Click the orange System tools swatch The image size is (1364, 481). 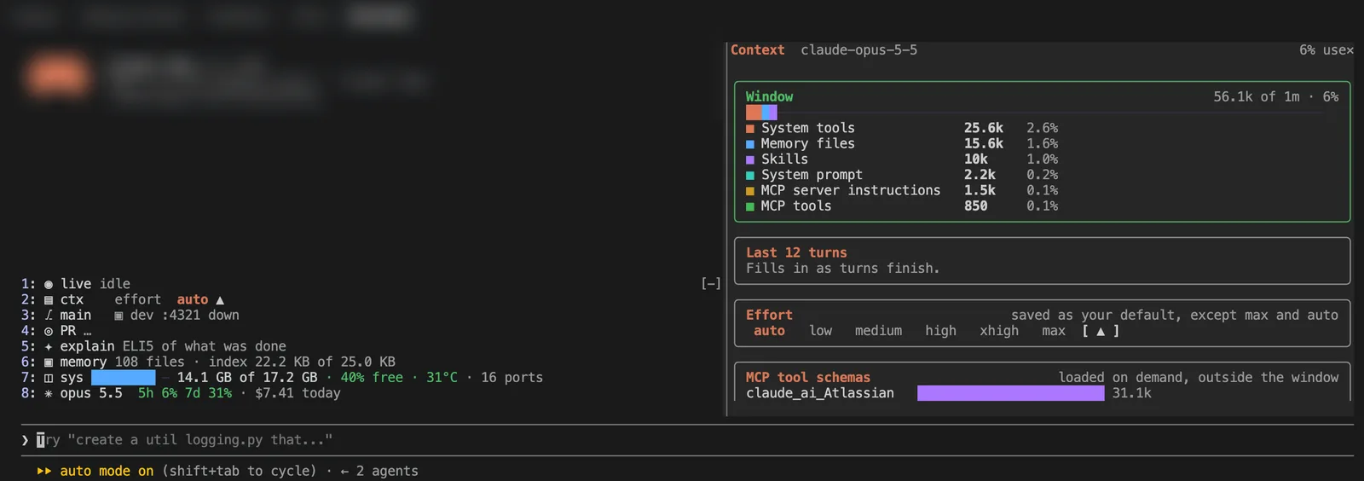[x=750, y=129]
